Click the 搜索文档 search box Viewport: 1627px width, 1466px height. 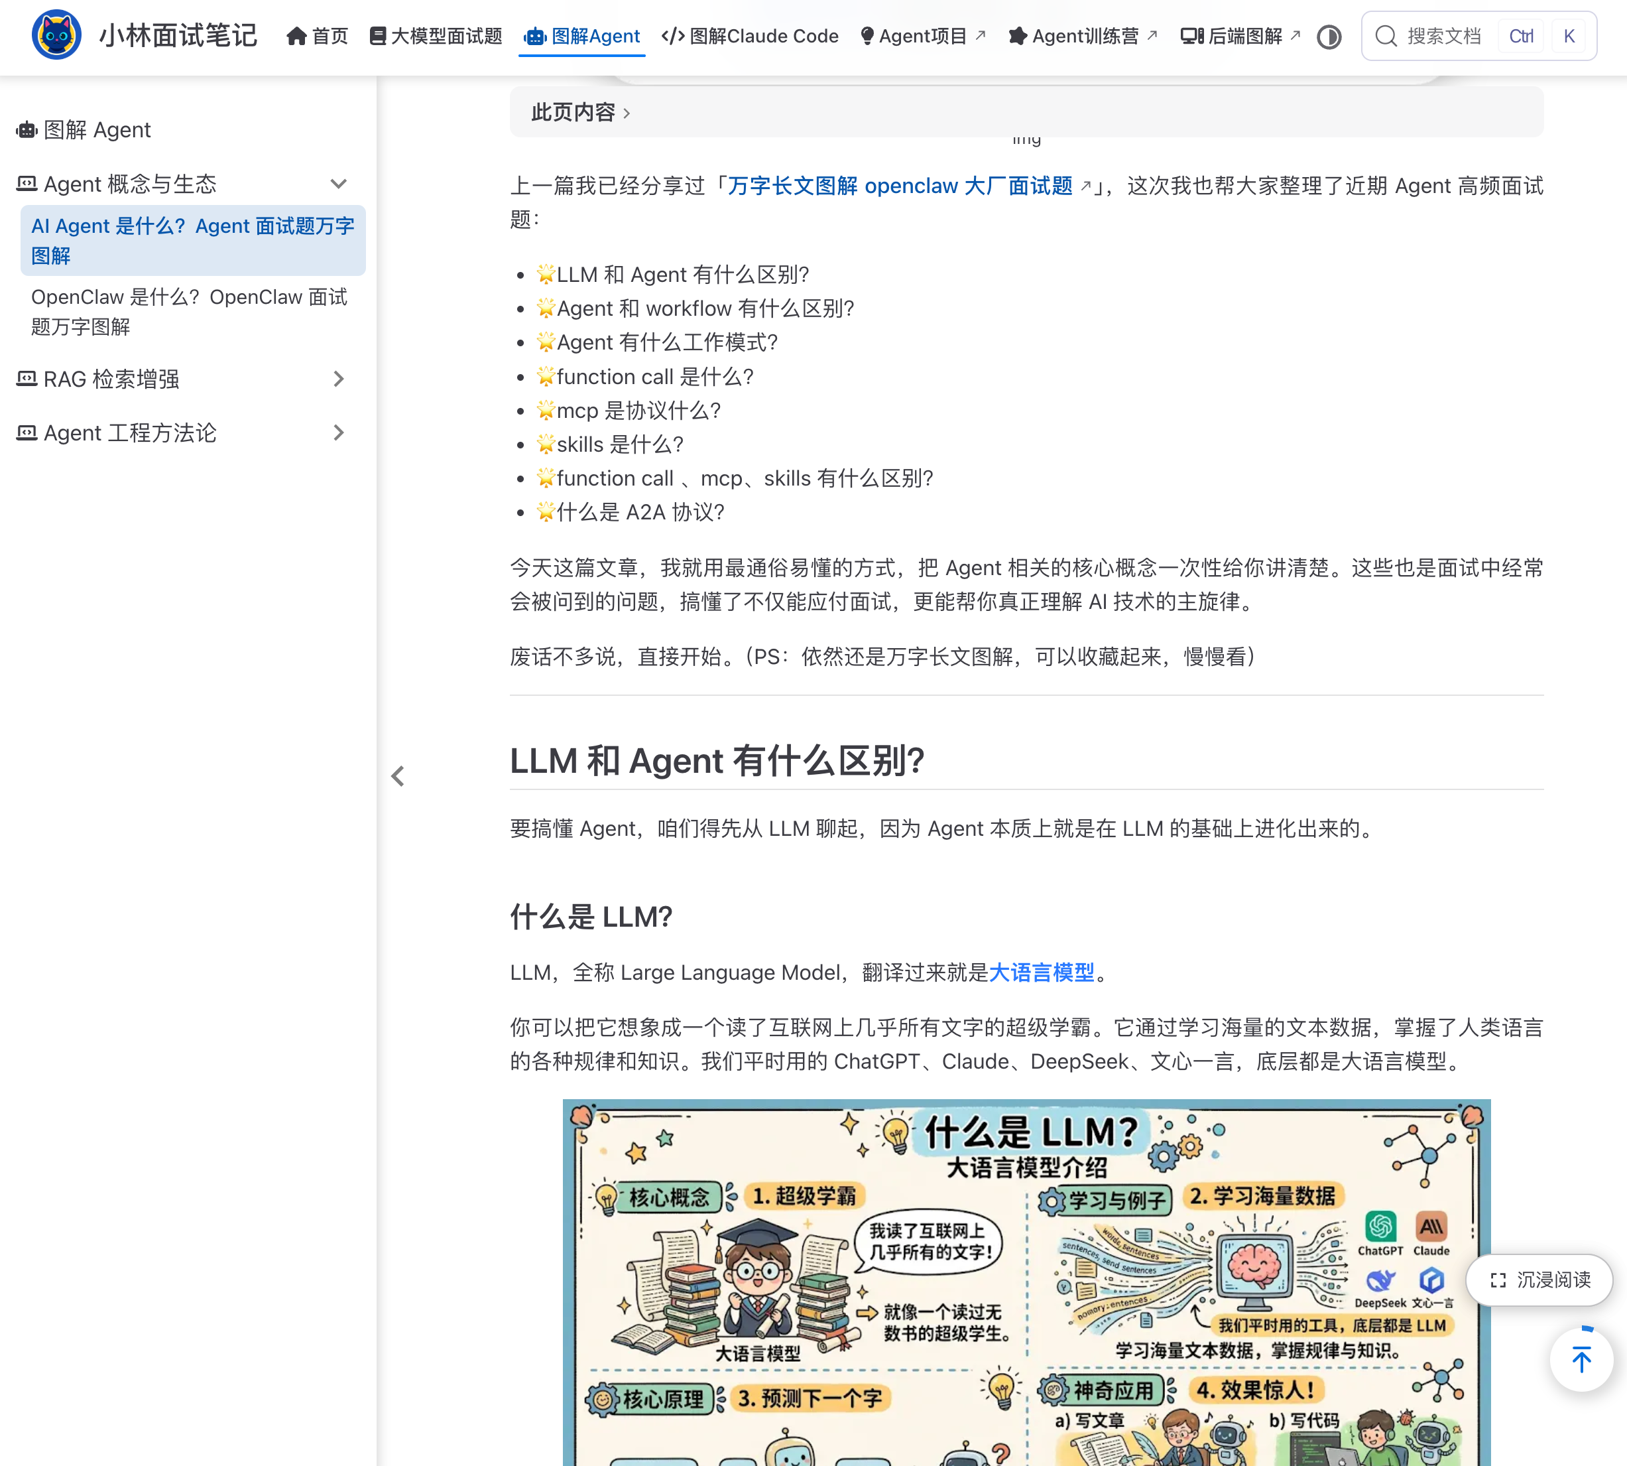pyautogui.click(x=1479, y=36)
